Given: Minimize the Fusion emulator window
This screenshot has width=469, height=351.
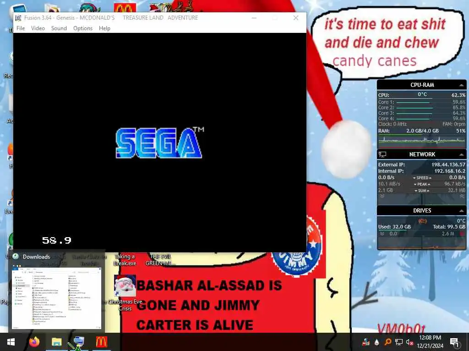Looking at the screenshot, I should [x=254, y=18].
